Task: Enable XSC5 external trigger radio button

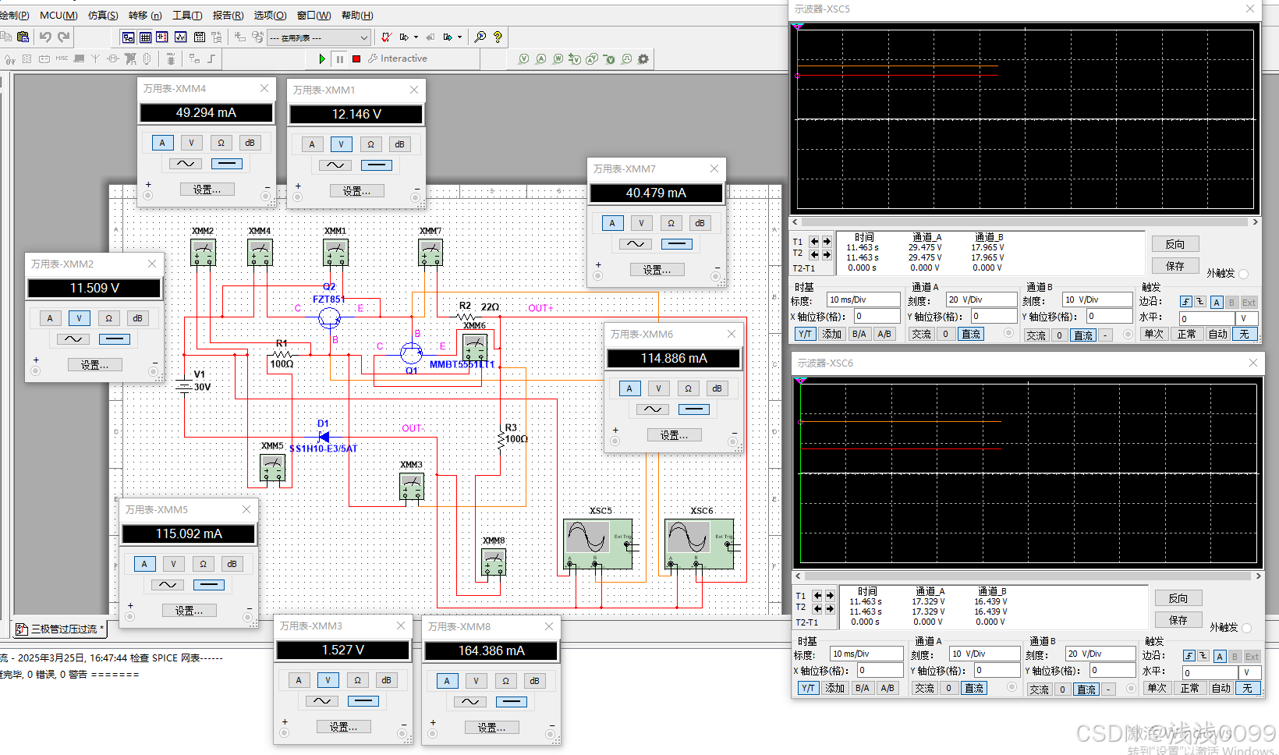Action: (1243, 274)
